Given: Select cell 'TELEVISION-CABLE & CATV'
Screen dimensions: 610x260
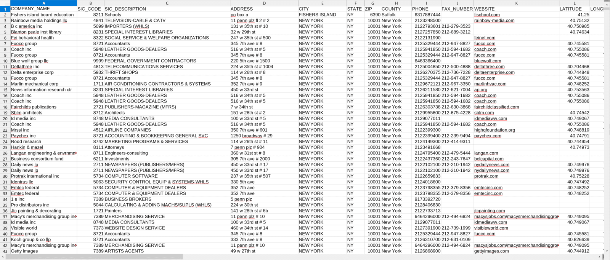Looking at the screenshot, I should coord(167,21).
